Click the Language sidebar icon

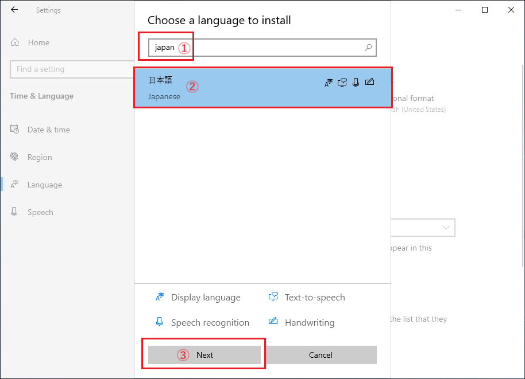(x=14, y=184)
